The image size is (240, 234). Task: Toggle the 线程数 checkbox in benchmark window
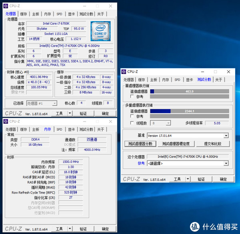coord(132,123)
